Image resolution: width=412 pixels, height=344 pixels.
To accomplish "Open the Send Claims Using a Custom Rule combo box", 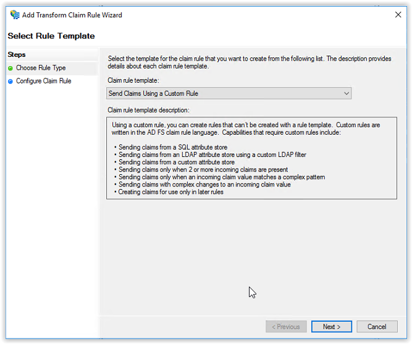I will coord(229,93).
